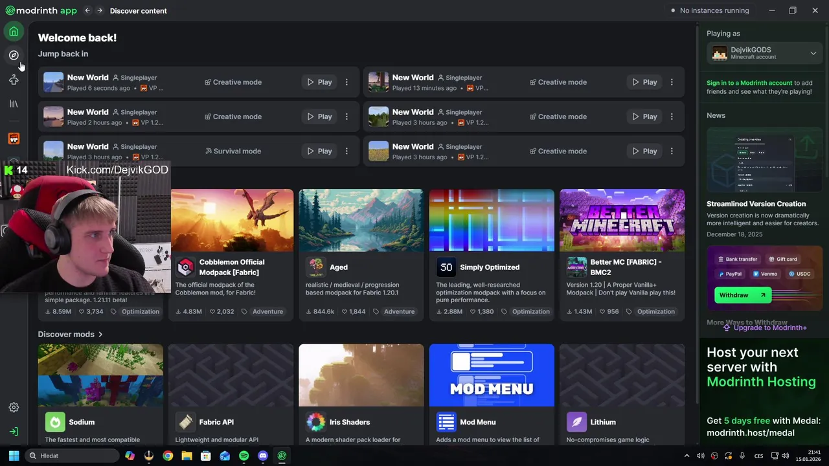Image resolution: width=829 pixels, height=466 pixels.
Task: Open three-dot menu for Survival mode world
Action: coord(346,151)
